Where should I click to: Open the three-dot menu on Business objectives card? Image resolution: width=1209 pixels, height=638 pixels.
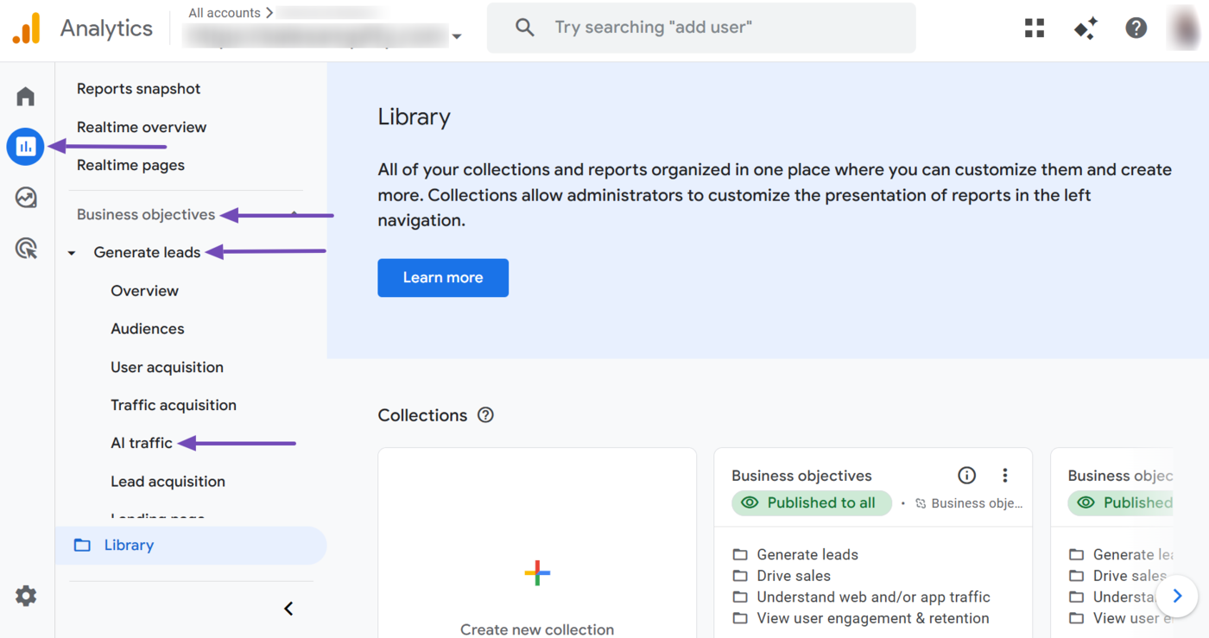pyautogui.click(x=1004, y=475)
